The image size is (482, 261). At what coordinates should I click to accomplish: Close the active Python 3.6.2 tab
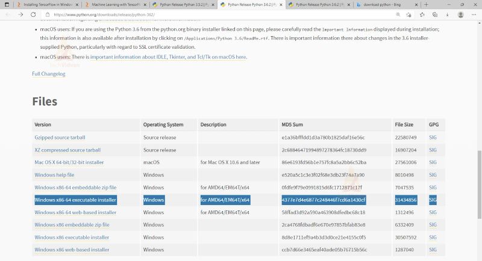[281, 5]
